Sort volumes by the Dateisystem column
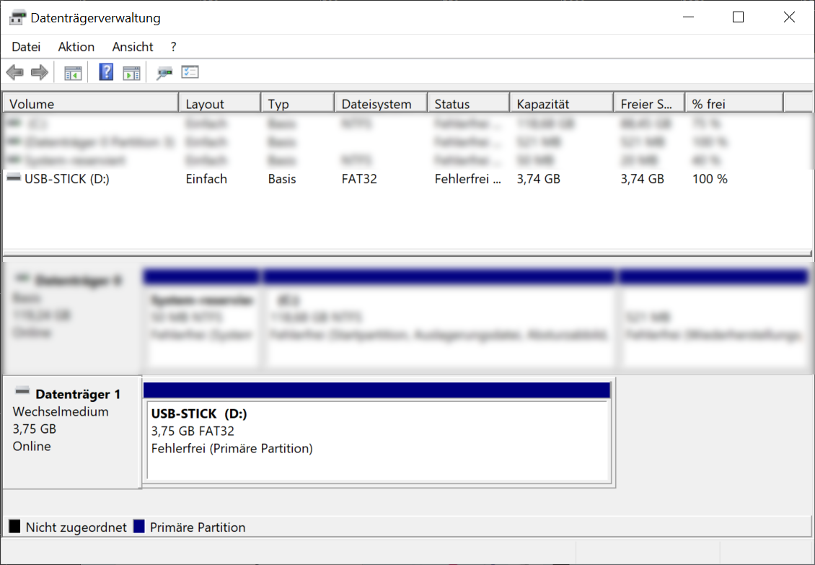This screenshot has height=565, width=815. tap(380, 102)
